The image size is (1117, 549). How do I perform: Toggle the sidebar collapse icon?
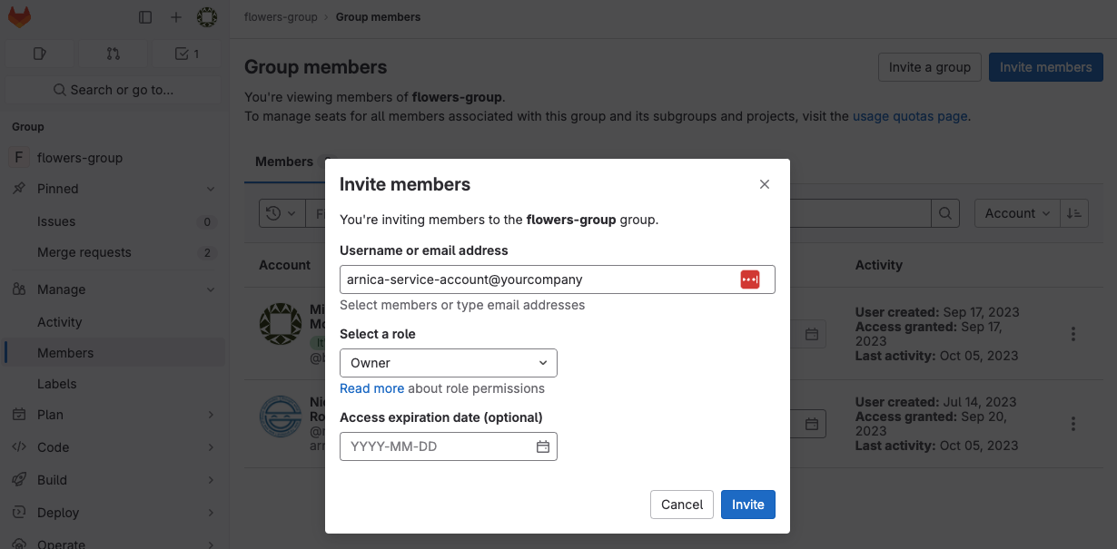145,17
